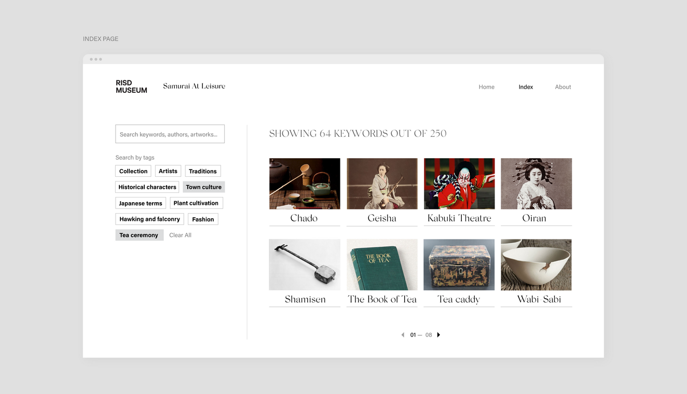687x394 pixels.
Task: Click the next page arrow in pagination
Action: pos(438,335)
